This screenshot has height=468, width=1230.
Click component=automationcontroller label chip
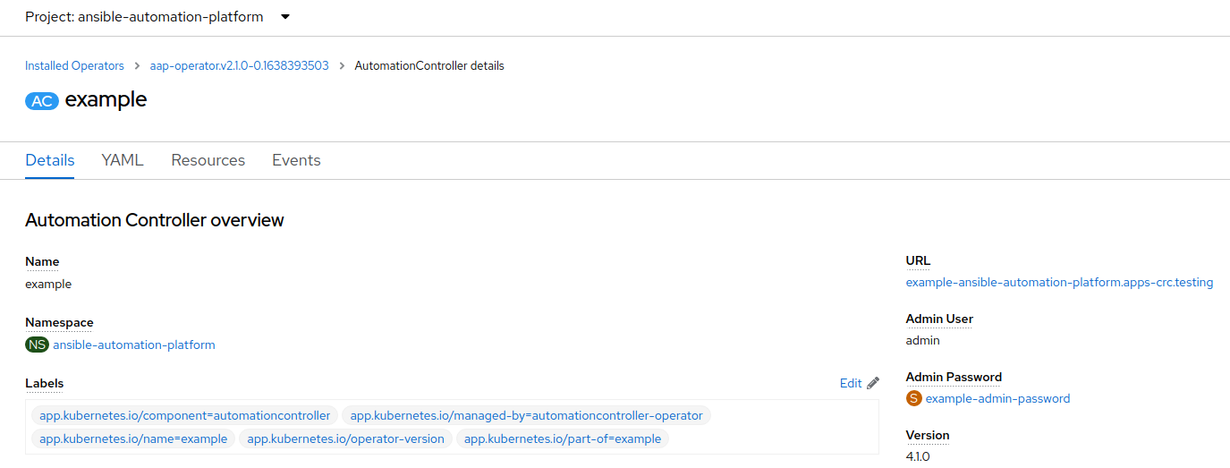pyautogui.click(x=185, y=415)
